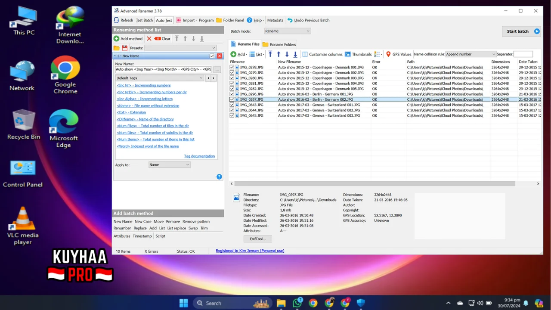551x310 pixels.
Task: Move selected file to top of file list
Action: click(270, 54)
